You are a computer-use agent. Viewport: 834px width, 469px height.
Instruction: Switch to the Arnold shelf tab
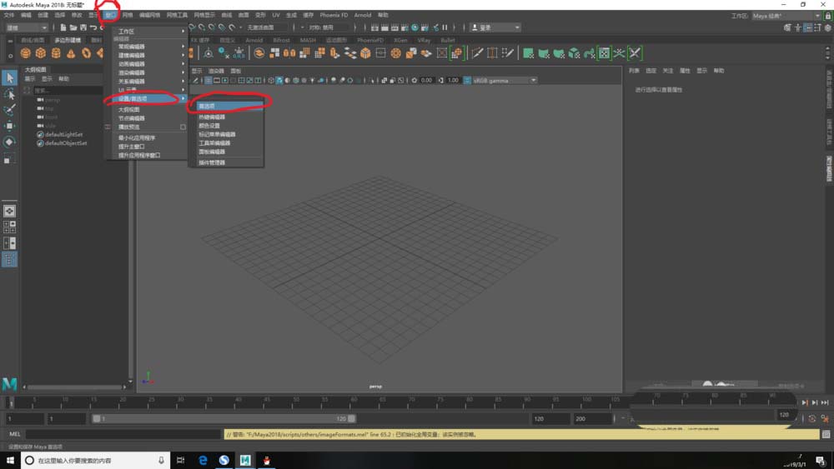254,40
